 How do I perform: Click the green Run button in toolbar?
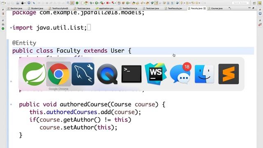point(96,3)
